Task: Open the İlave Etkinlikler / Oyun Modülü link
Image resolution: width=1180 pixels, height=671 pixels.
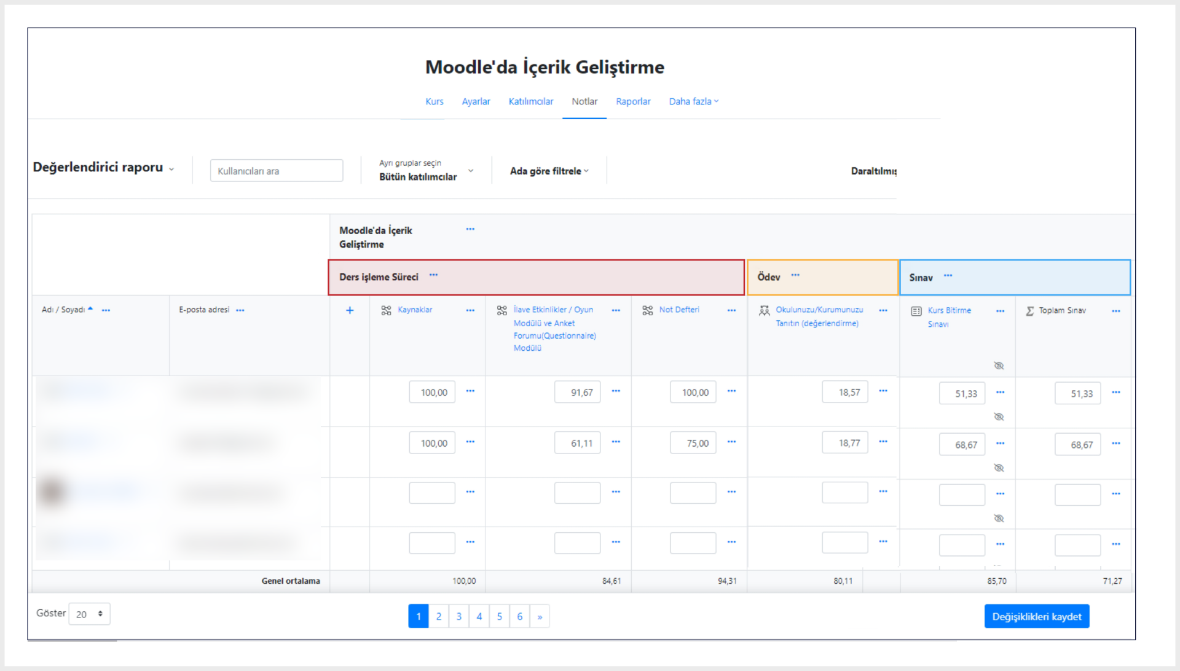Action: (554, 329)
